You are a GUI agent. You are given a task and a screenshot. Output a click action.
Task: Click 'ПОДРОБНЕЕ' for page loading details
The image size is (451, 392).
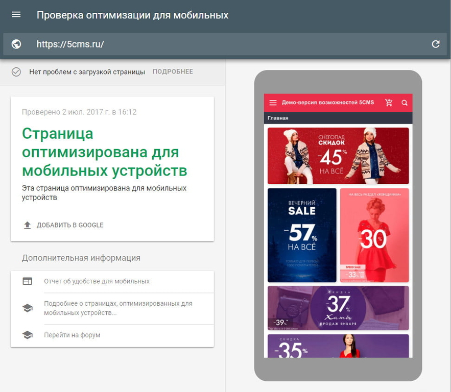click(173, 72)
